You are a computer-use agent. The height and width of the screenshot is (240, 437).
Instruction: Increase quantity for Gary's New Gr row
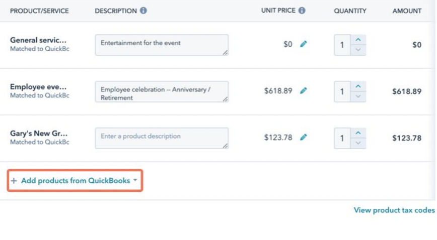358,133
